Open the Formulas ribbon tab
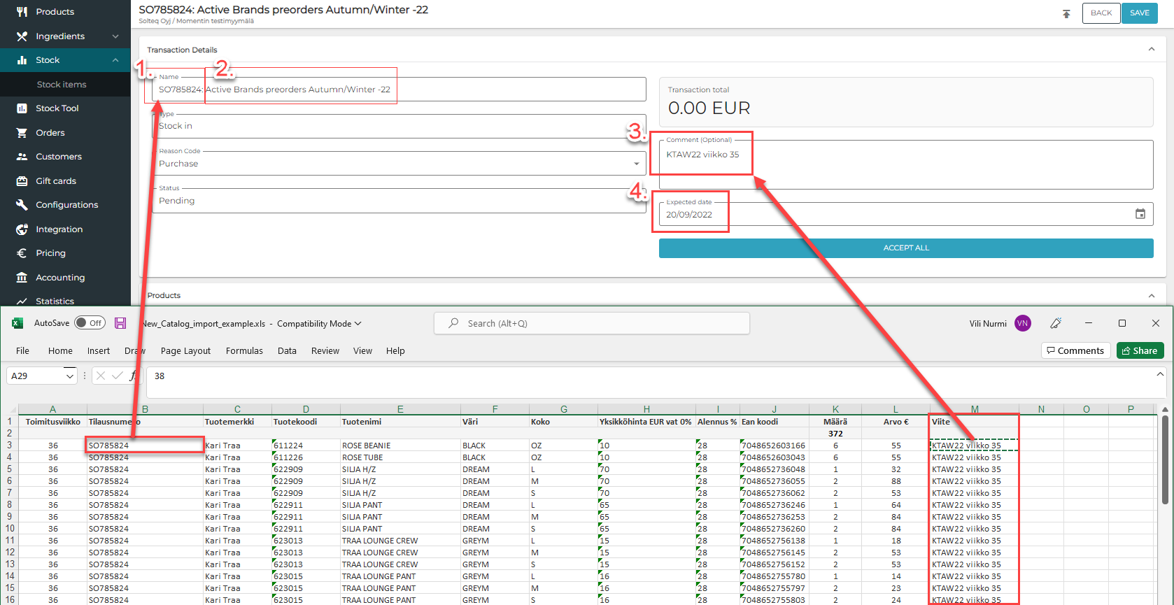This screenshot has height=605, width=1174. coord(244,351)
